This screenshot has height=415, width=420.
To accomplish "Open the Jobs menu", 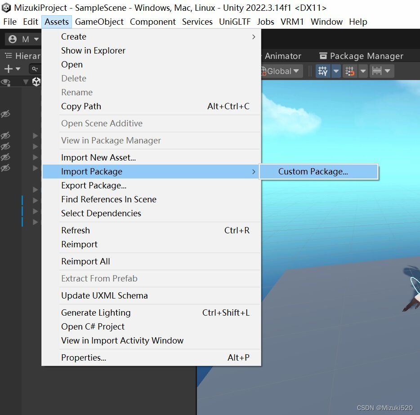I will [265, 22].
